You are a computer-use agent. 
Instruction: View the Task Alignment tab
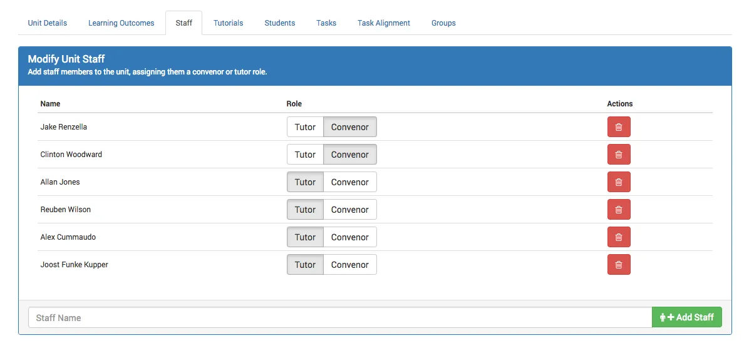pos(383,23)
